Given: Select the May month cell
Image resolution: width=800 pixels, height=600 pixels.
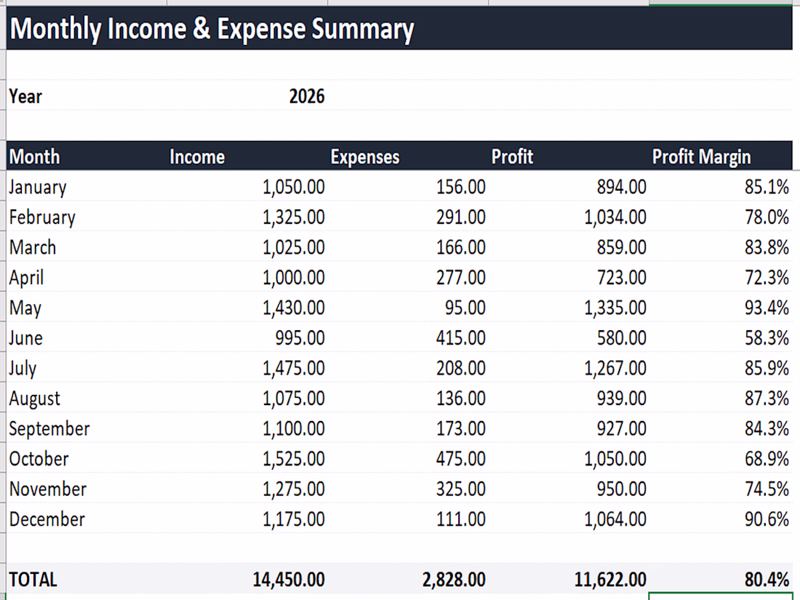Looking at the screenshot, I should [x=25, y=308].
